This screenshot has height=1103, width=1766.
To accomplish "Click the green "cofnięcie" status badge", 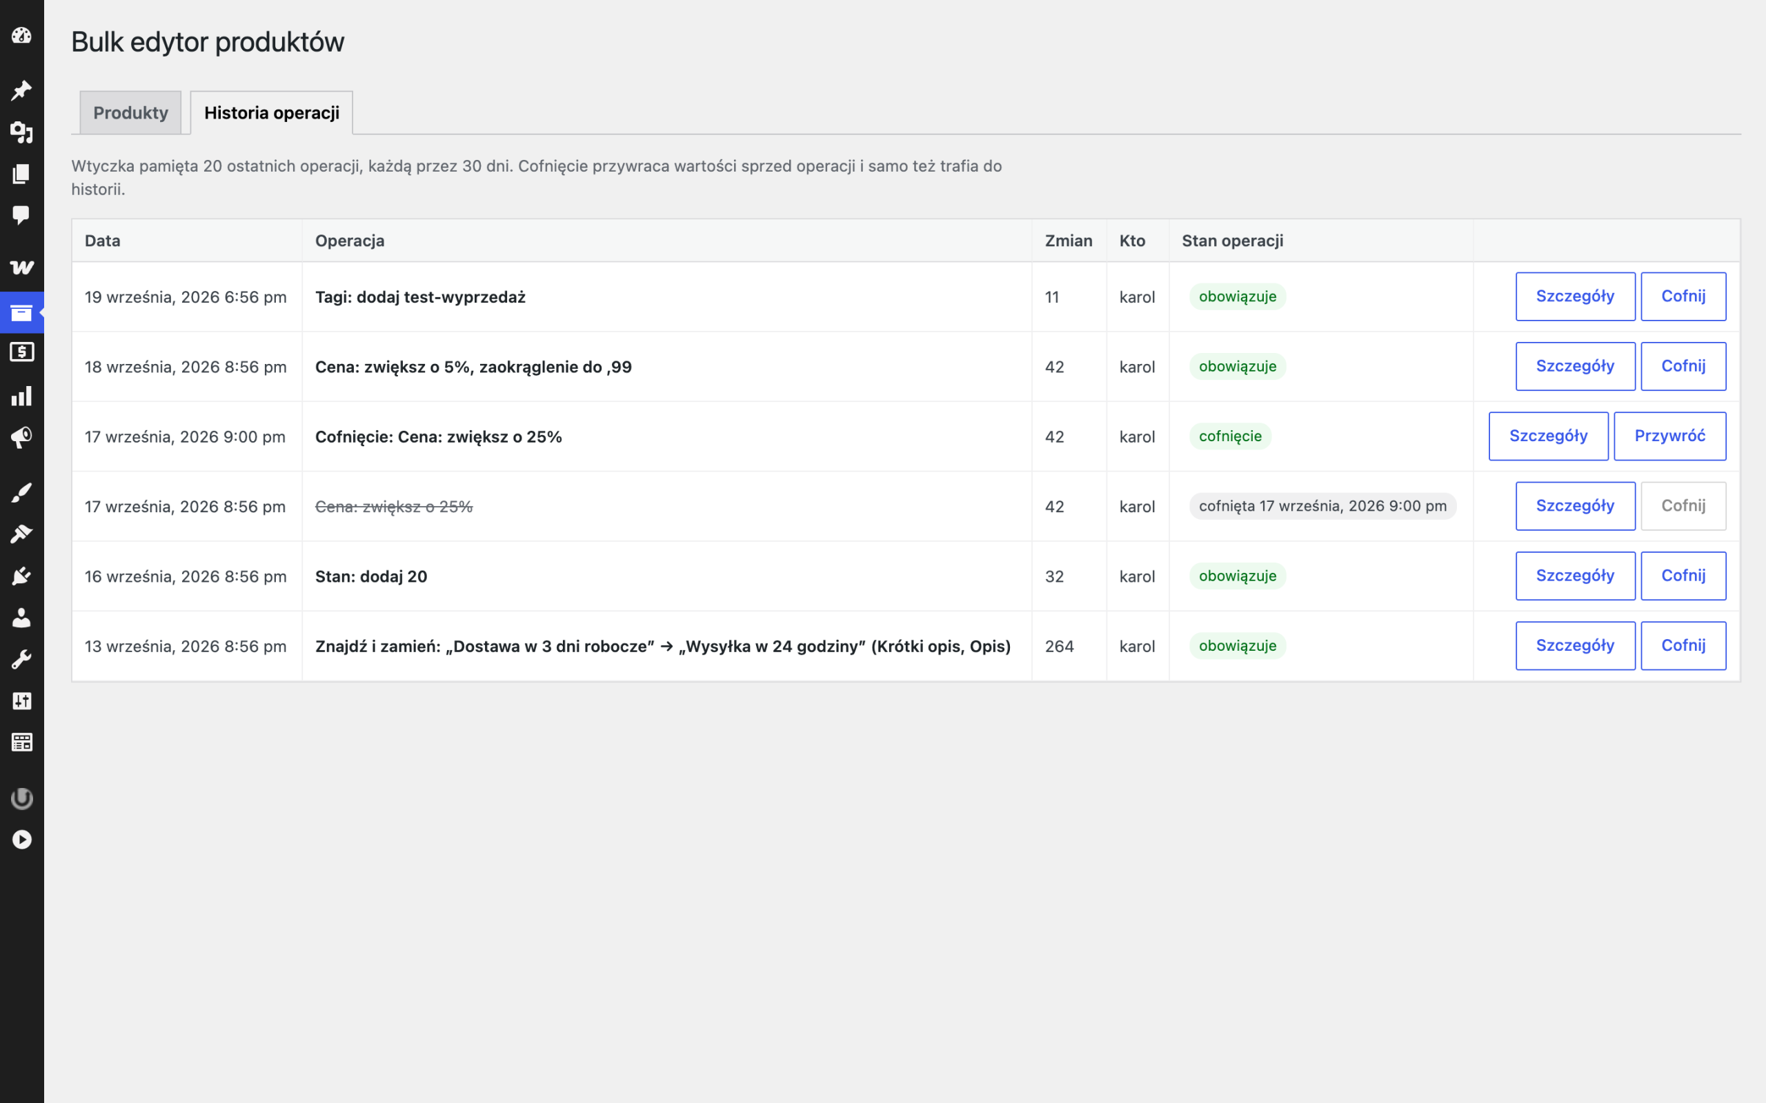I will pyautogui.click(x=1231, y=436).
